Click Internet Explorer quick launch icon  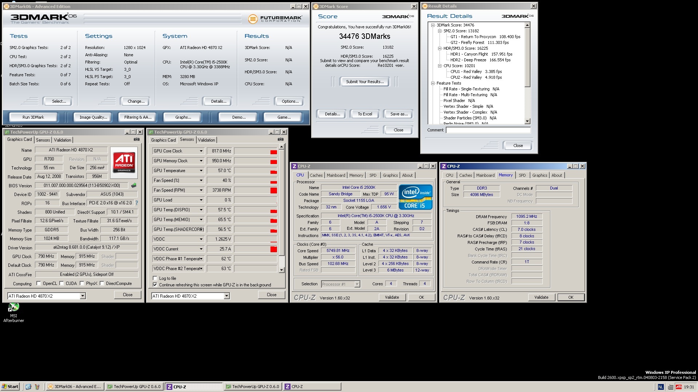(28, 387)
